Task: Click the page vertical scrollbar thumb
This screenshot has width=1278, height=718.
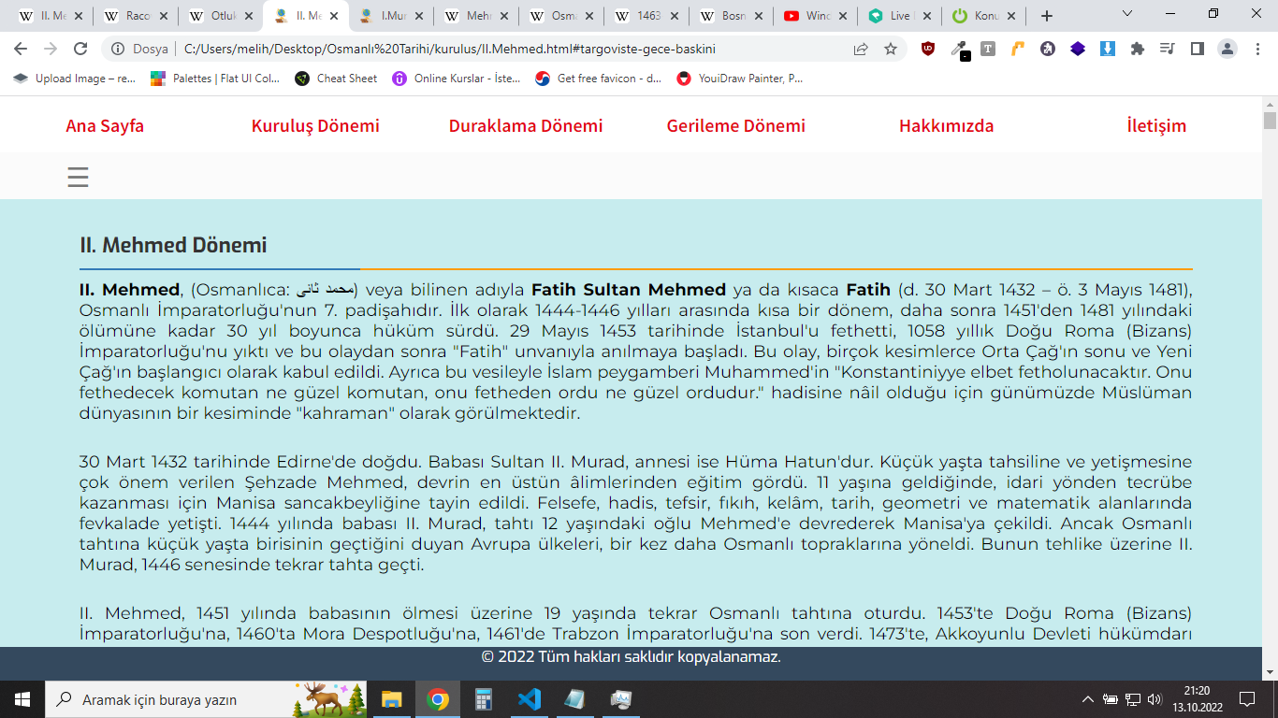Action: click(x=1270, y=121)
